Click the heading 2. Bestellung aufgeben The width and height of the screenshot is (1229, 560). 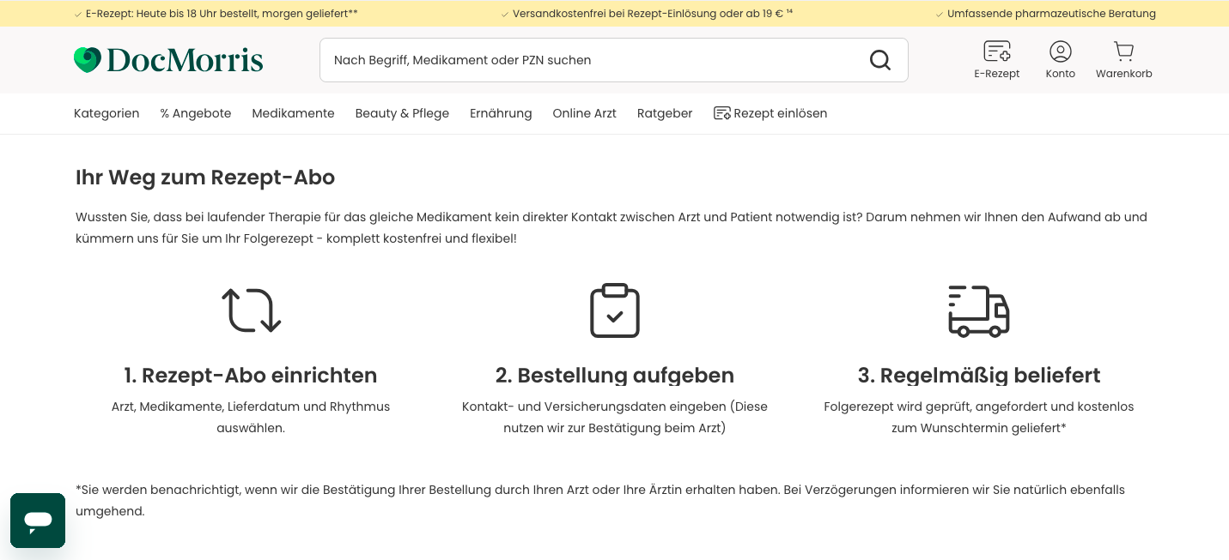click(x=615, y=376)
